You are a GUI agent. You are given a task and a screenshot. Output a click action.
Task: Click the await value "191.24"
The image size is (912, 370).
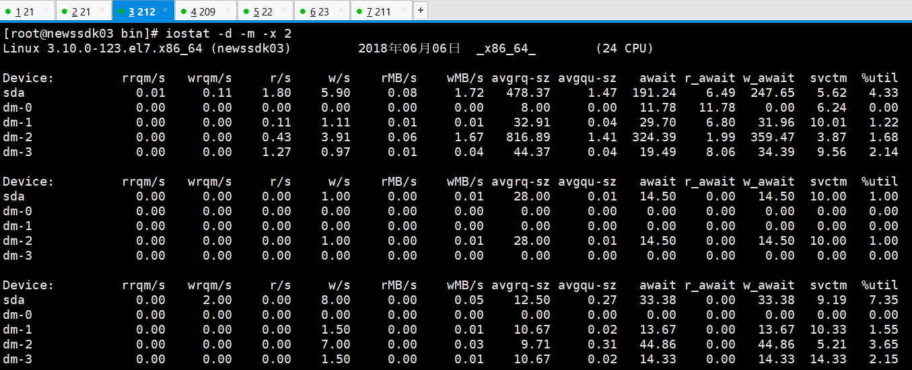tap(654, 93)
